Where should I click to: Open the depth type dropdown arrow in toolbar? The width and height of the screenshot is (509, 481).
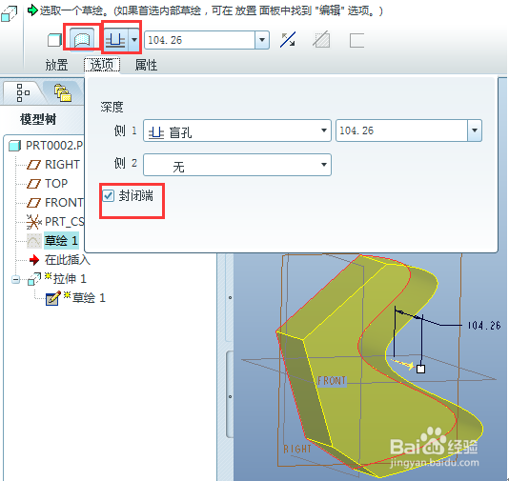pyautogui.click(x=134, y=40)
